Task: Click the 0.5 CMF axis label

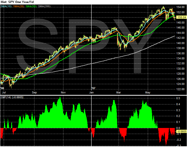Action: (178, 98)
